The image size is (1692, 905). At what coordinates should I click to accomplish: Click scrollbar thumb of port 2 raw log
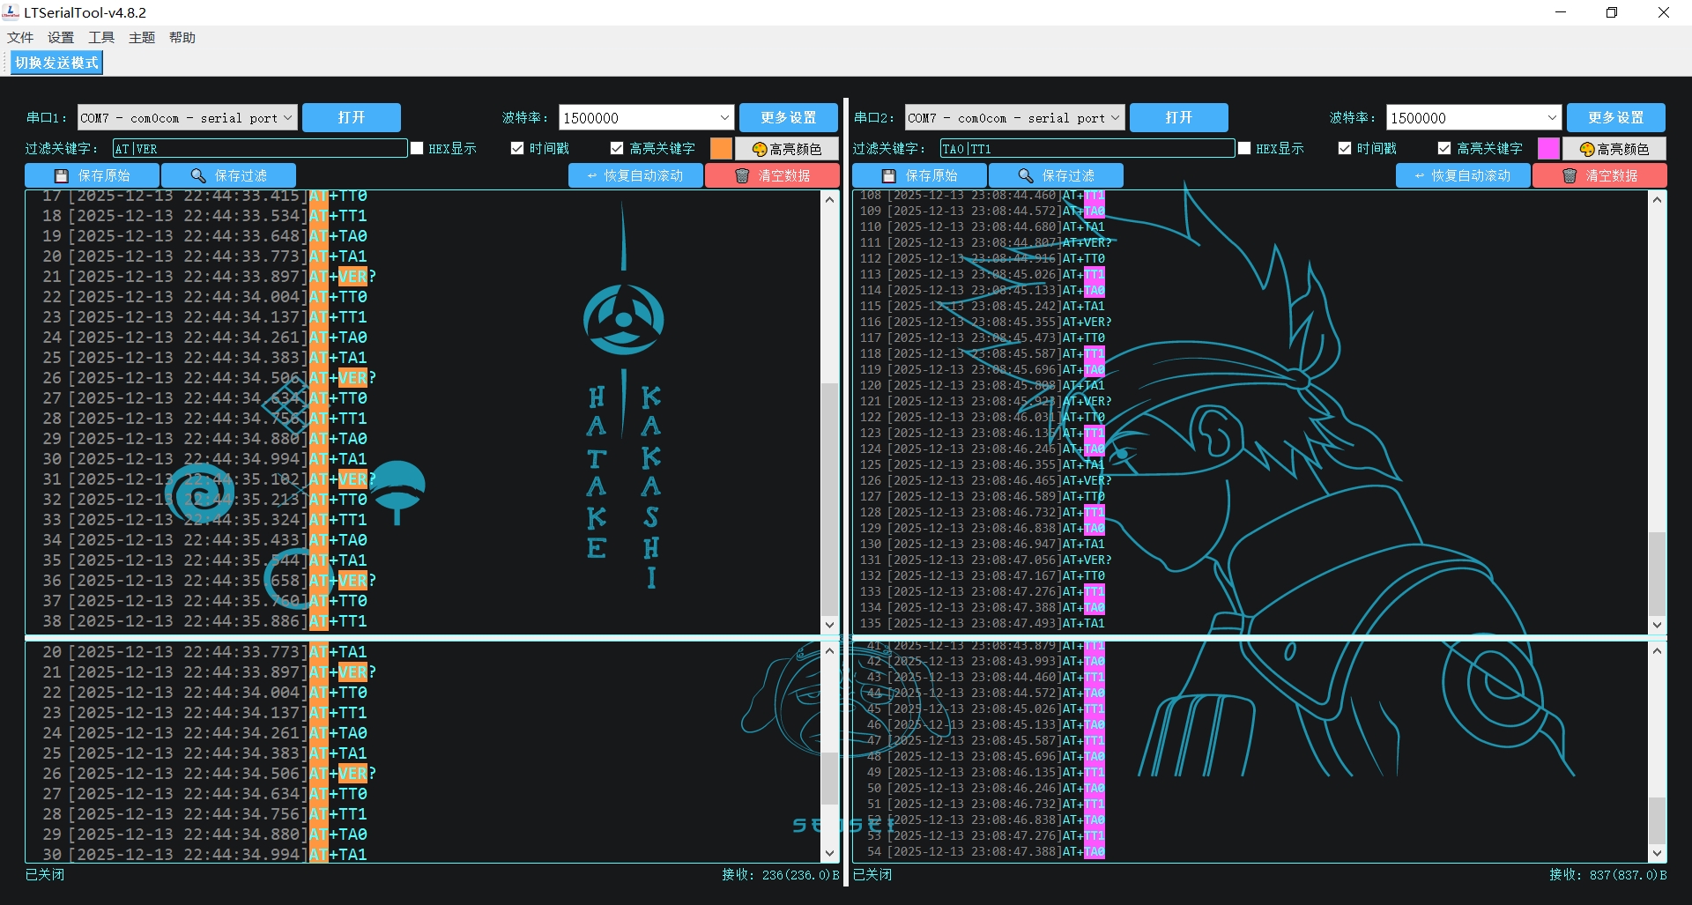pos(1657,573)
